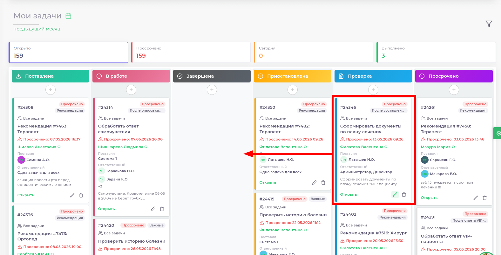Edit task #24350 with the pencil icon

[x=314, y=183]
